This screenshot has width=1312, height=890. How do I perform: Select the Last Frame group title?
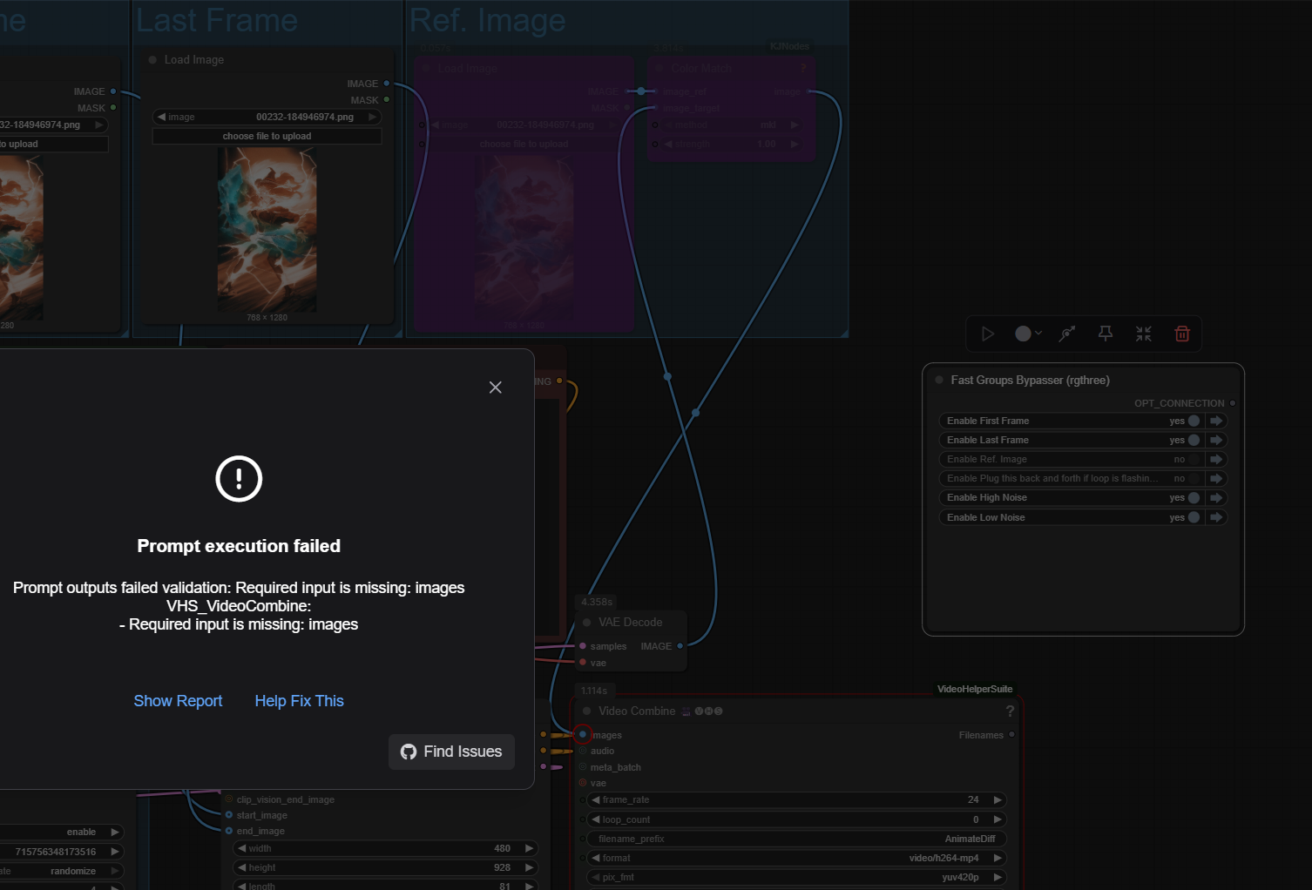click(x=217, y=20)
